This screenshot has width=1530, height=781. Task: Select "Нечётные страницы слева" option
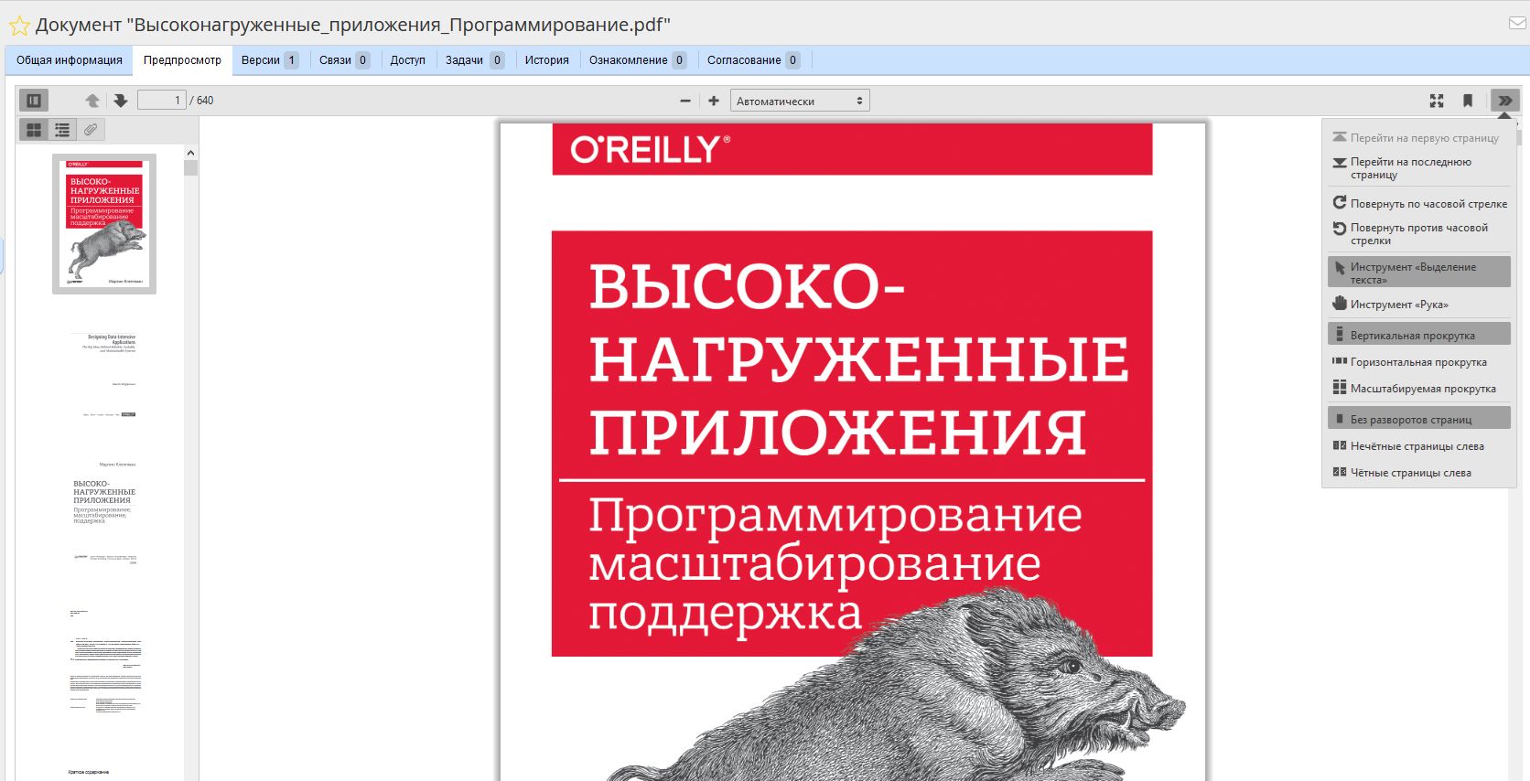click(x=1418, y=446)
